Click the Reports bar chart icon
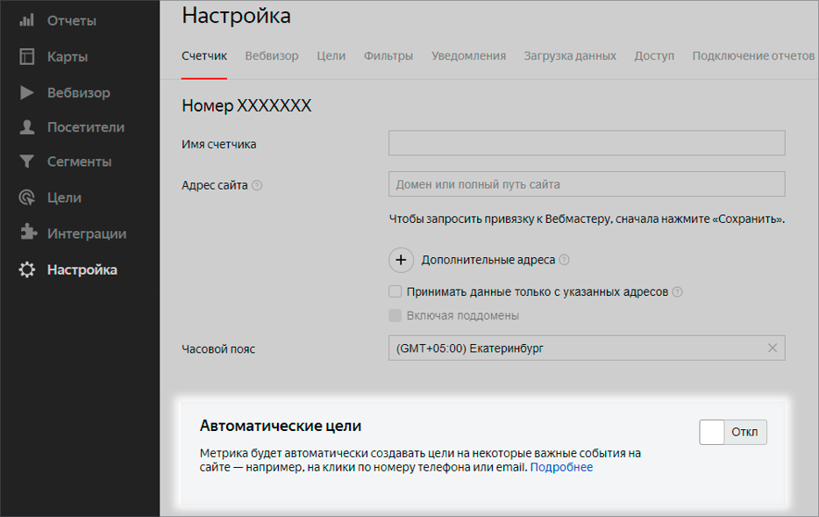Screen dimensions: 819x517 (x=27, y=20)
